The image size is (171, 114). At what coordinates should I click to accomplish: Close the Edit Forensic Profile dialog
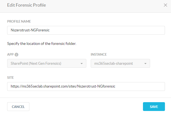[166, 5]
